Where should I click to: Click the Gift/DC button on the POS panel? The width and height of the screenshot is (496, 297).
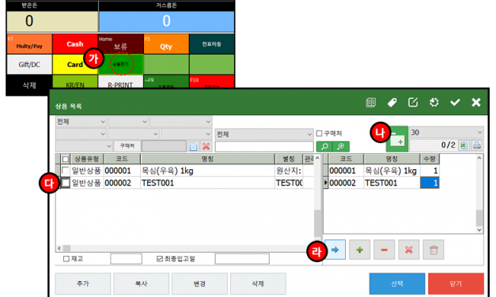[29, 65]
